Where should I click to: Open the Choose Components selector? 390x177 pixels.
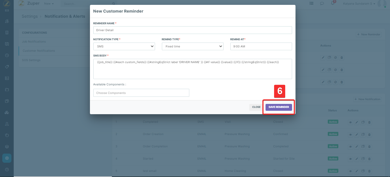[x=141, y=93]
